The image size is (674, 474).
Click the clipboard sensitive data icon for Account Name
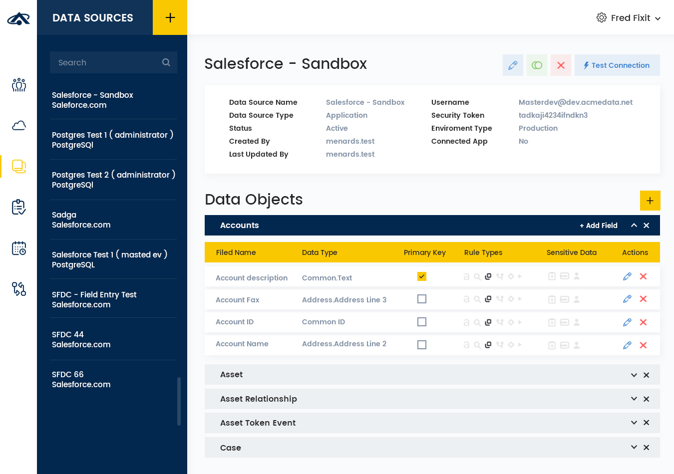pos(552,345)
